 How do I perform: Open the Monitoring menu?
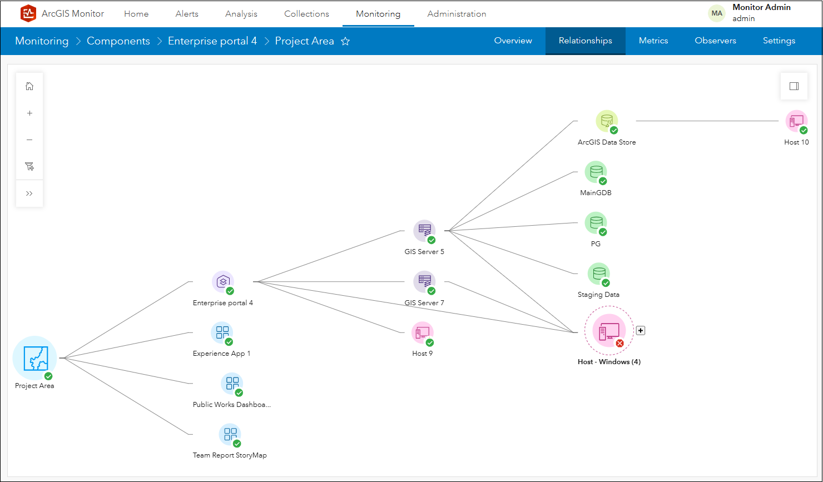pos(378,14)
